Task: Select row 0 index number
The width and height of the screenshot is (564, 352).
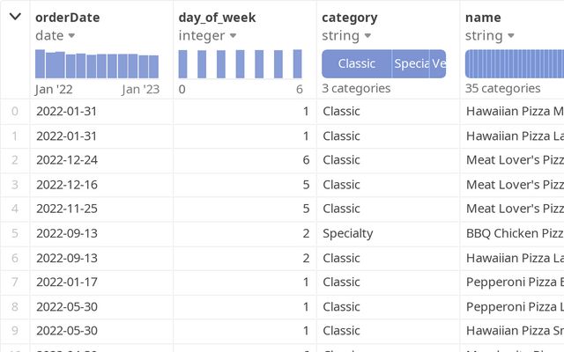Action: click(14, 112)
